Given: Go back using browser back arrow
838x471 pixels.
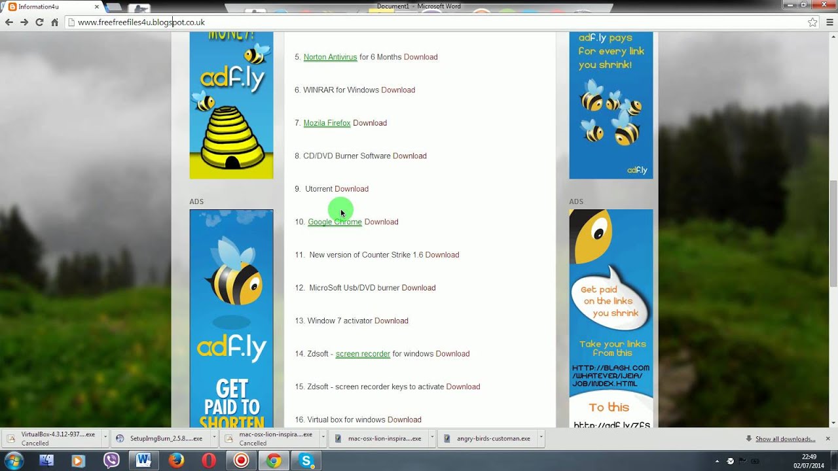Looking at the screenshot, I should pyautogui.click(x=9, y=22).
